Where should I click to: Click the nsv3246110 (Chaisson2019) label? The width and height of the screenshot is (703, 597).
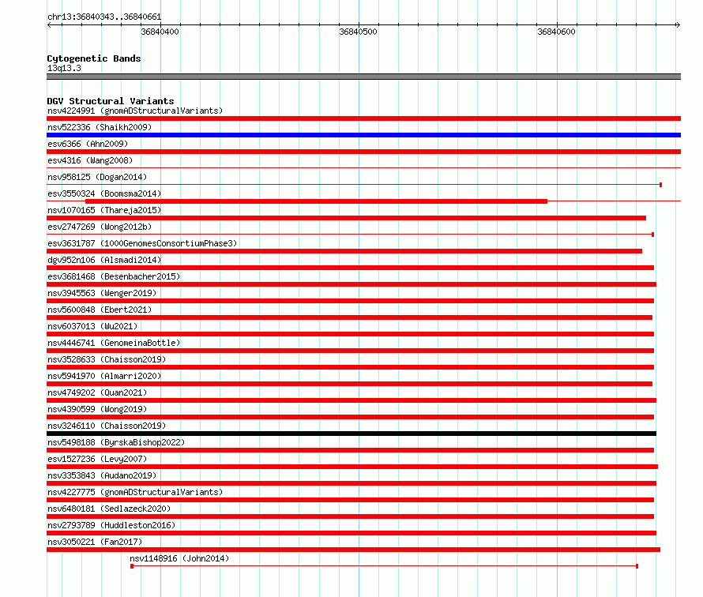coord(107,426)
